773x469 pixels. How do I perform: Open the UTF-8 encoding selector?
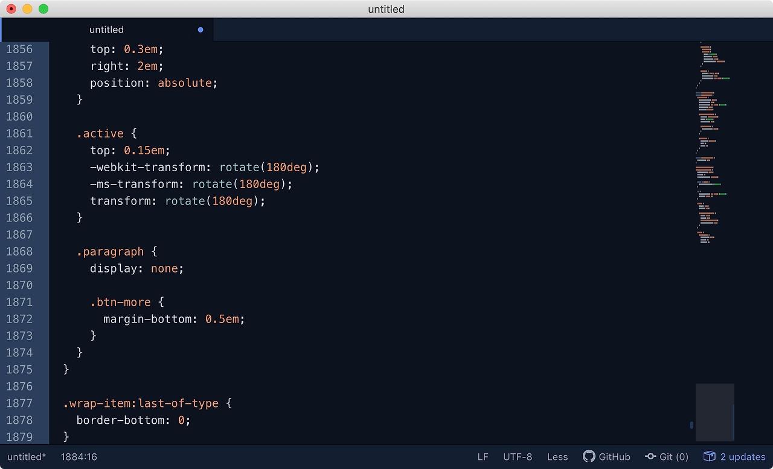coord(518,456)
